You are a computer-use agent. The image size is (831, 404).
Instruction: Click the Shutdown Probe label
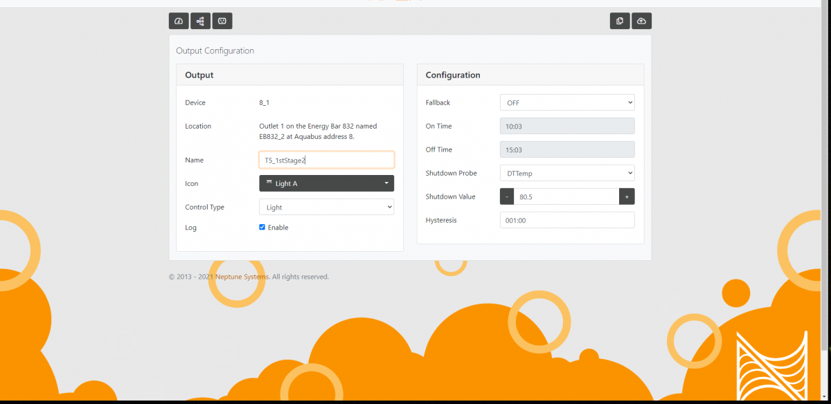pyautogui.click(x=451, y=173)
